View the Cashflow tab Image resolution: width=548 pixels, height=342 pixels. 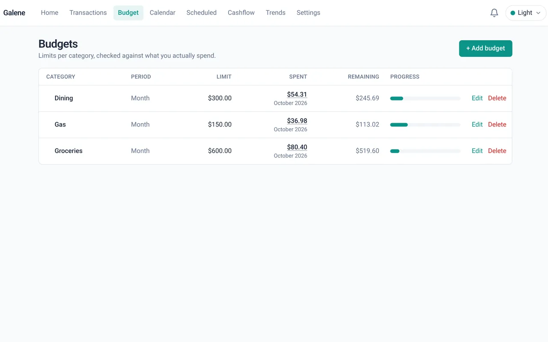coord(241,13)
